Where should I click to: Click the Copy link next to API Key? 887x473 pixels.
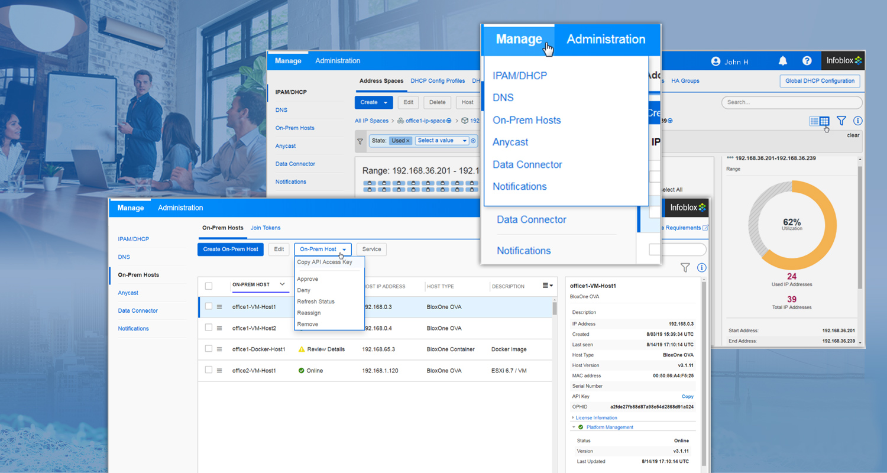click(687, 397)
